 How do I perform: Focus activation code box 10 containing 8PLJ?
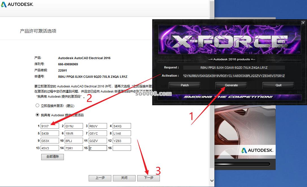tap(74, 141)
